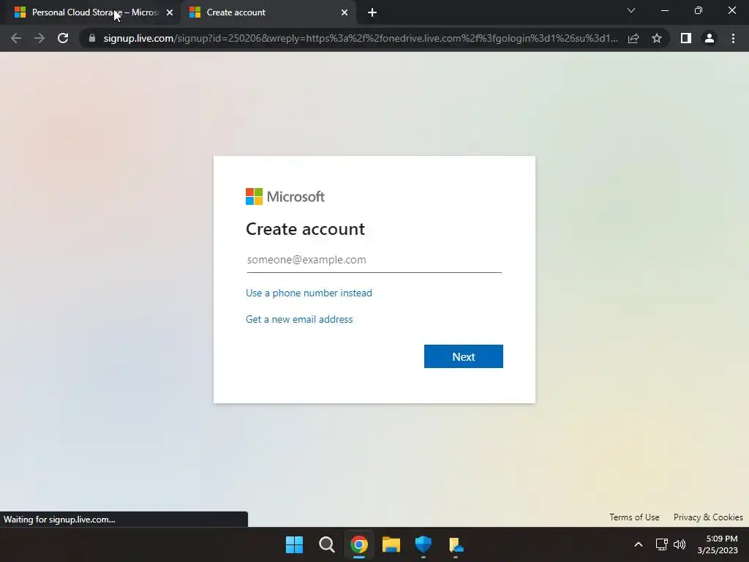Open Chrome from the taskbar

358,544
